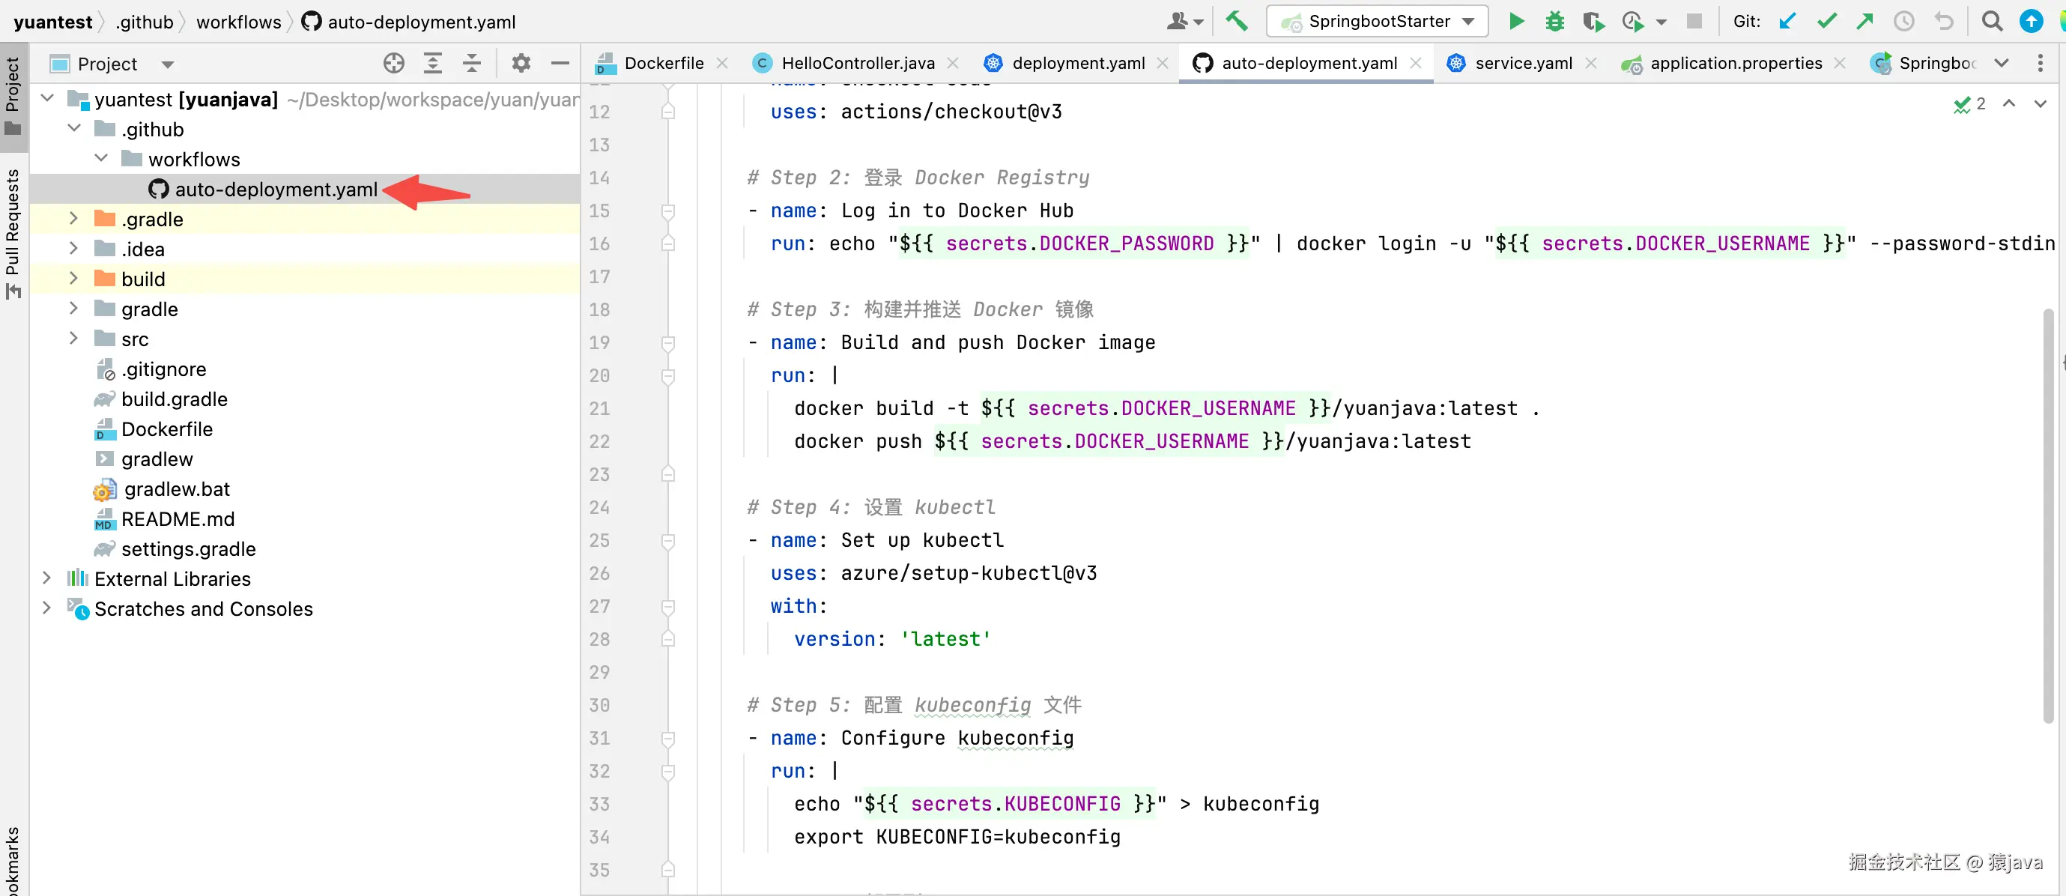
Task: Open project panel settings gear
Action: 521,64
